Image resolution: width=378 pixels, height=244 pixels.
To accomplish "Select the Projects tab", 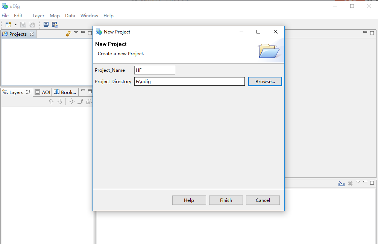I will 18,34.
